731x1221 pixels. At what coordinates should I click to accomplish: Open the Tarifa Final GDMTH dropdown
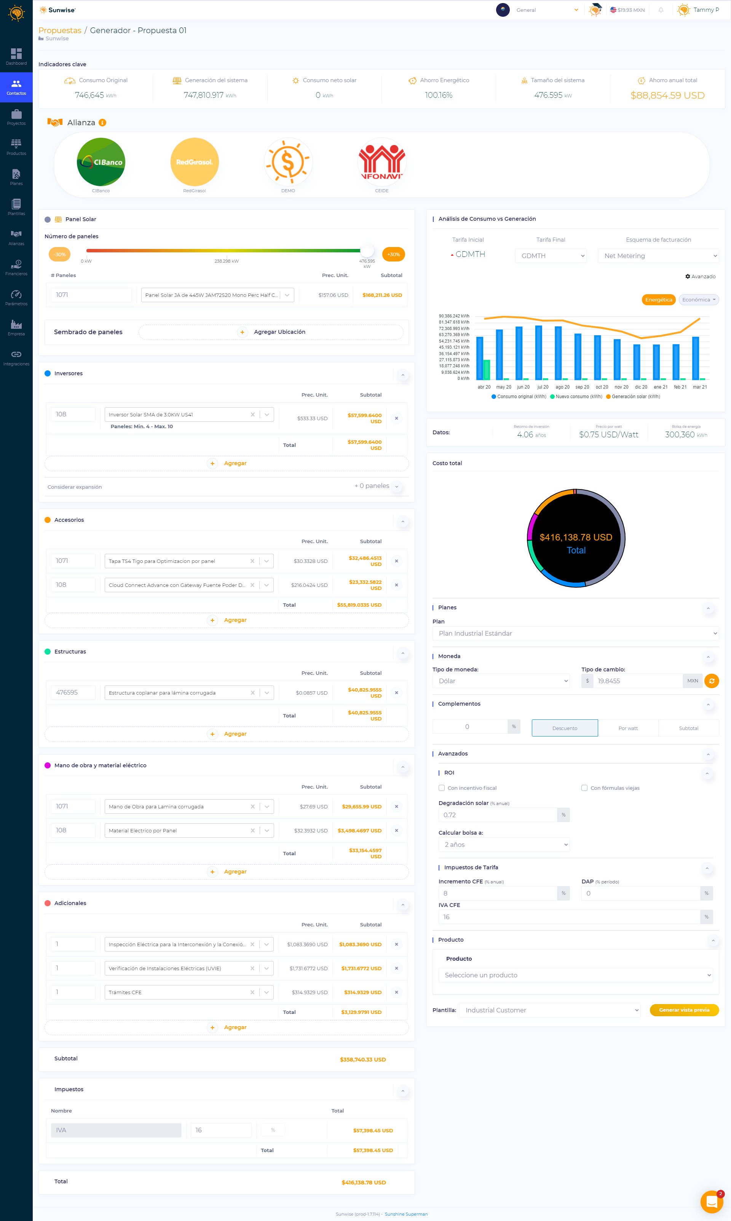pyautogui.click(x=551, y=255)
